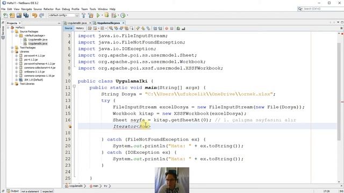Select commons-collections4-4.4.jar in Libraries
344x193 pixels.
[40, 68]
